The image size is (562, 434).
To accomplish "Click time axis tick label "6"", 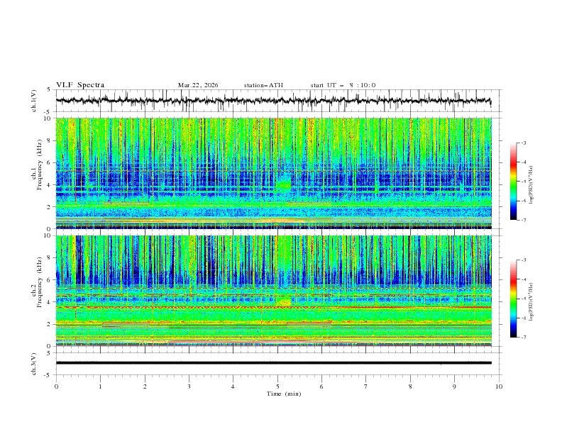I will pos(321,386).
